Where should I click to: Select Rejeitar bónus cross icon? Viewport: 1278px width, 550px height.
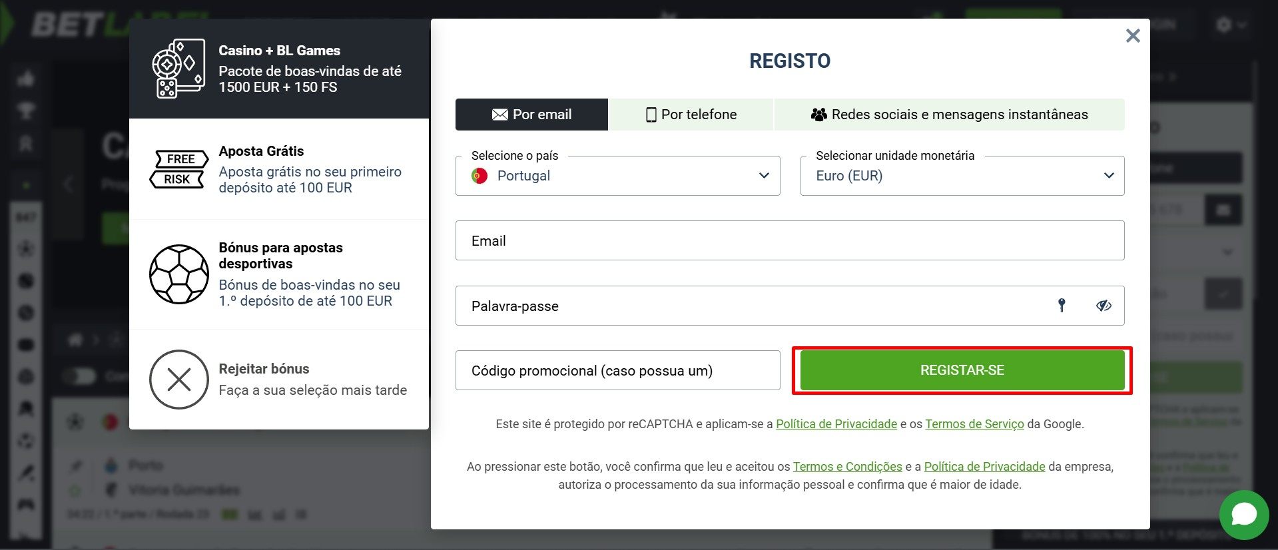coord(179,380)
